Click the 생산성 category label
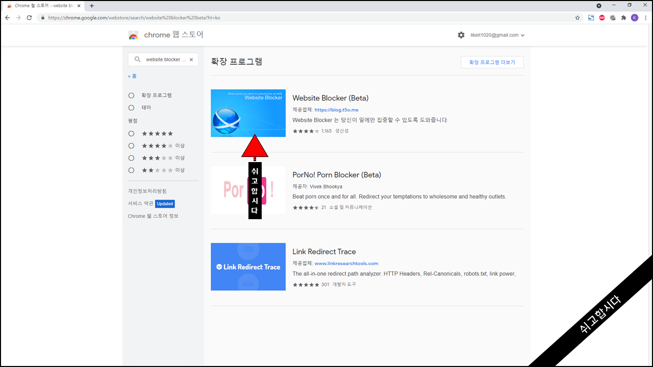653x367 pixels. pyautogui.click(x=342, y=131)
